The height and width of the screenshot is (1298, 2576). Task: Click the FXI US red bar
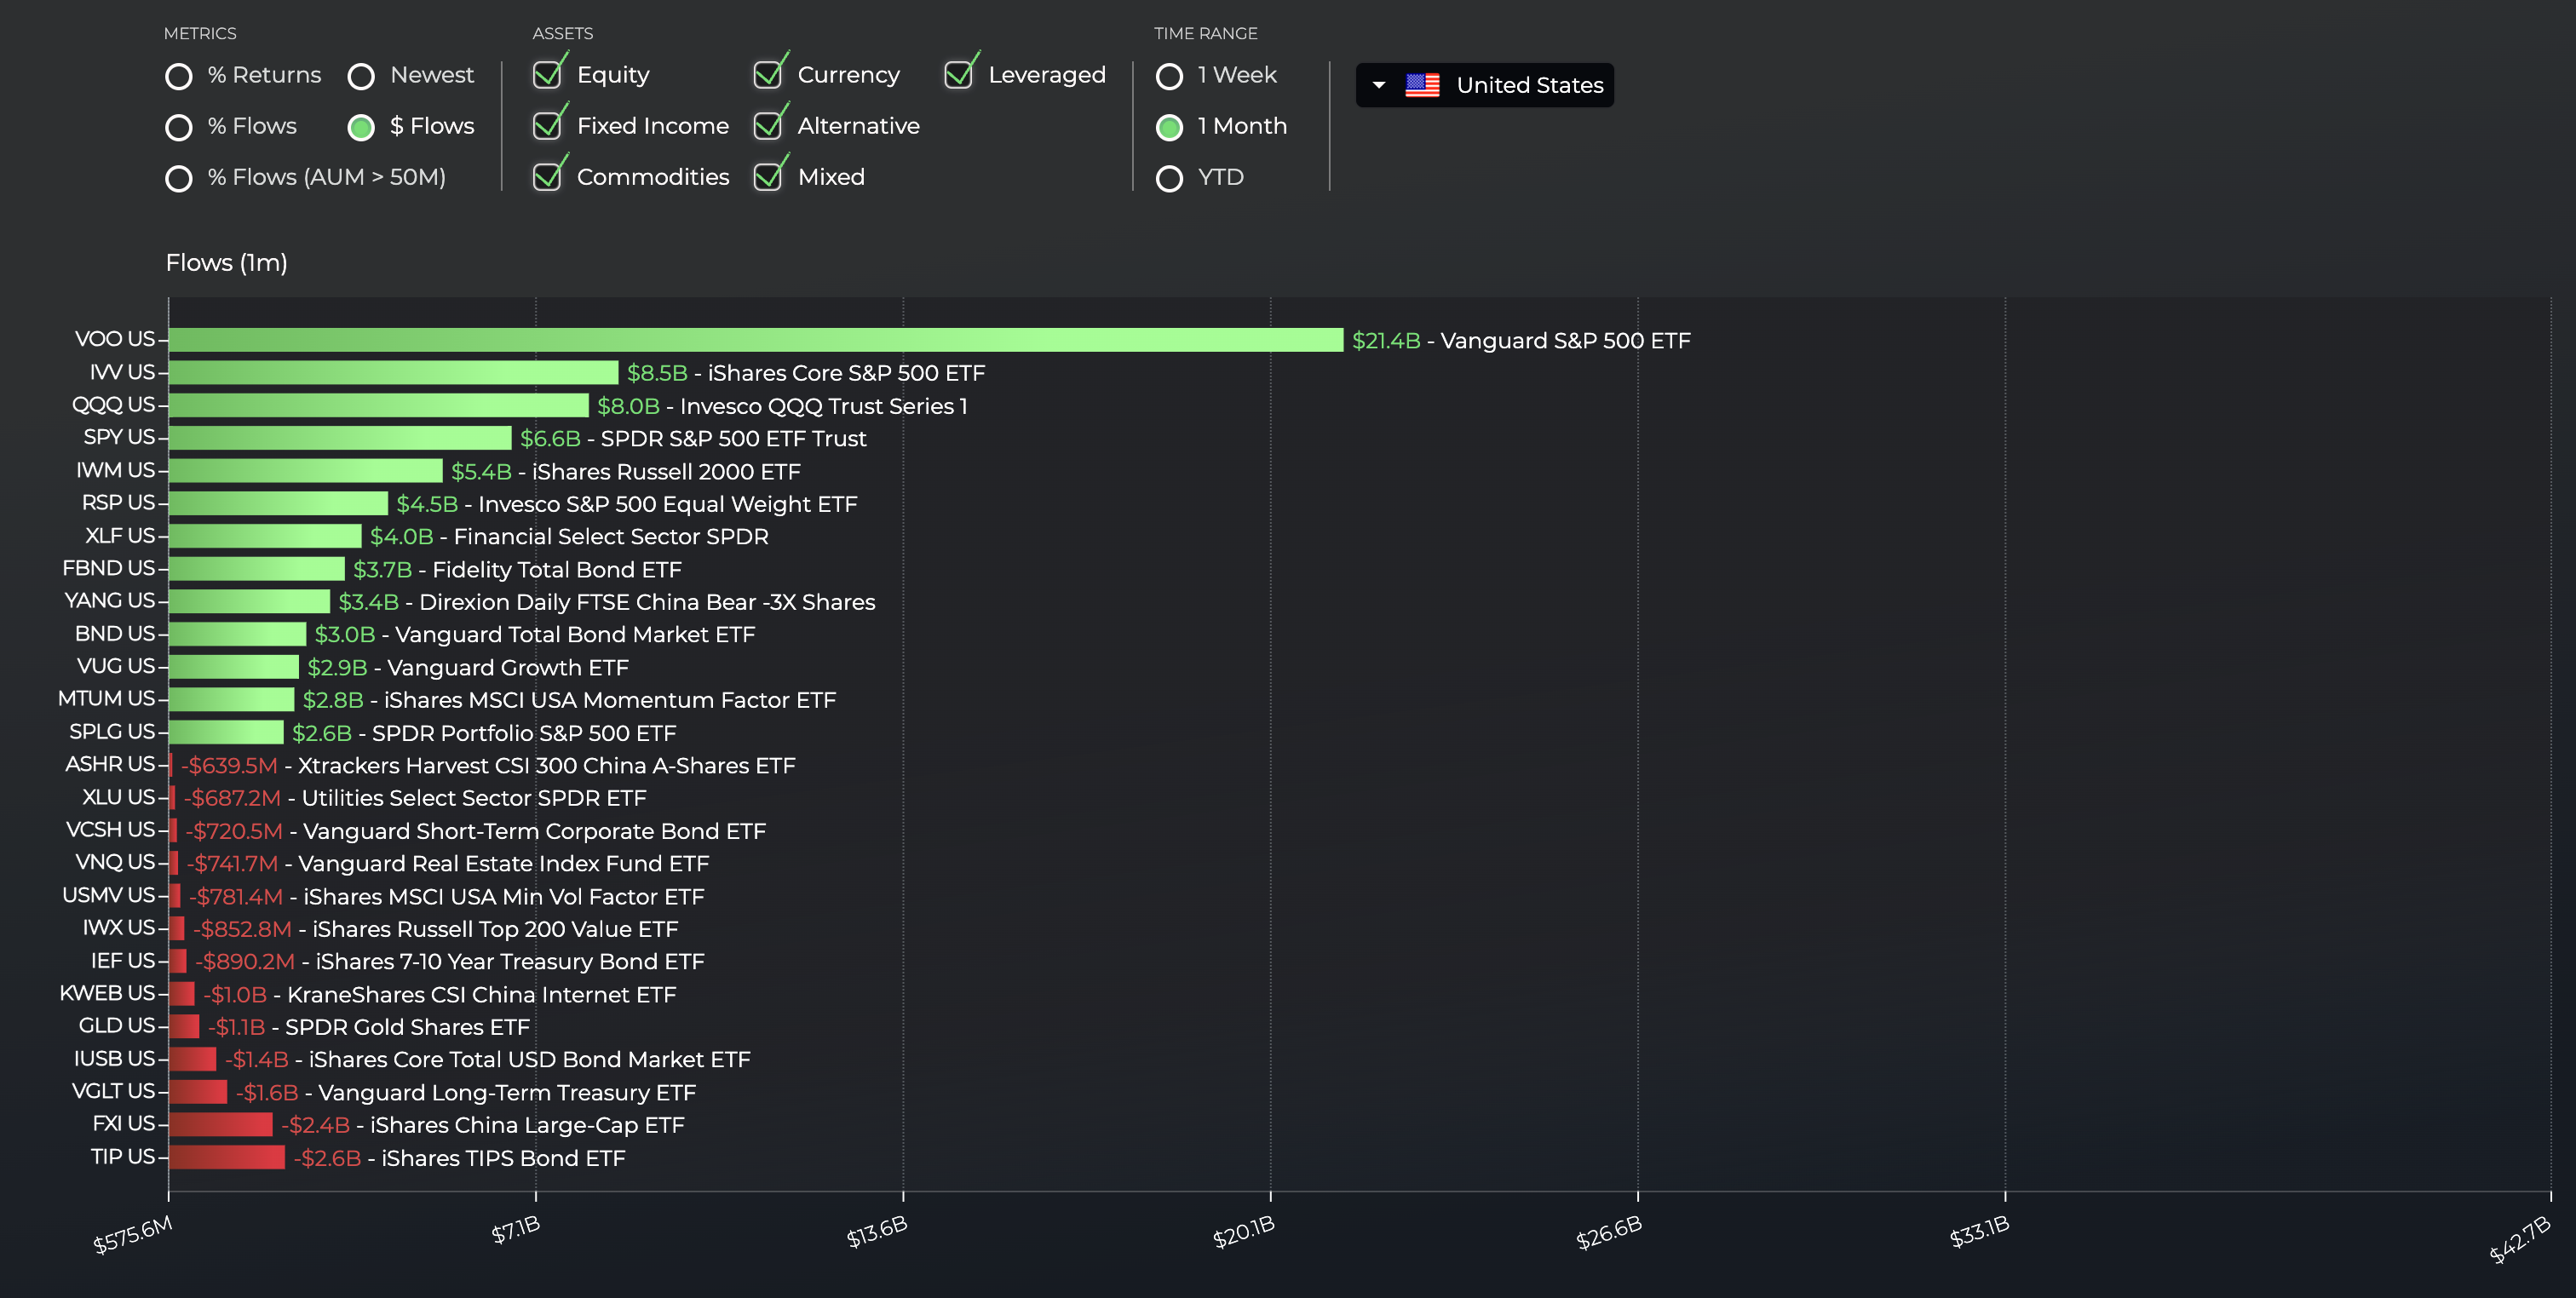pos(221,1125)
